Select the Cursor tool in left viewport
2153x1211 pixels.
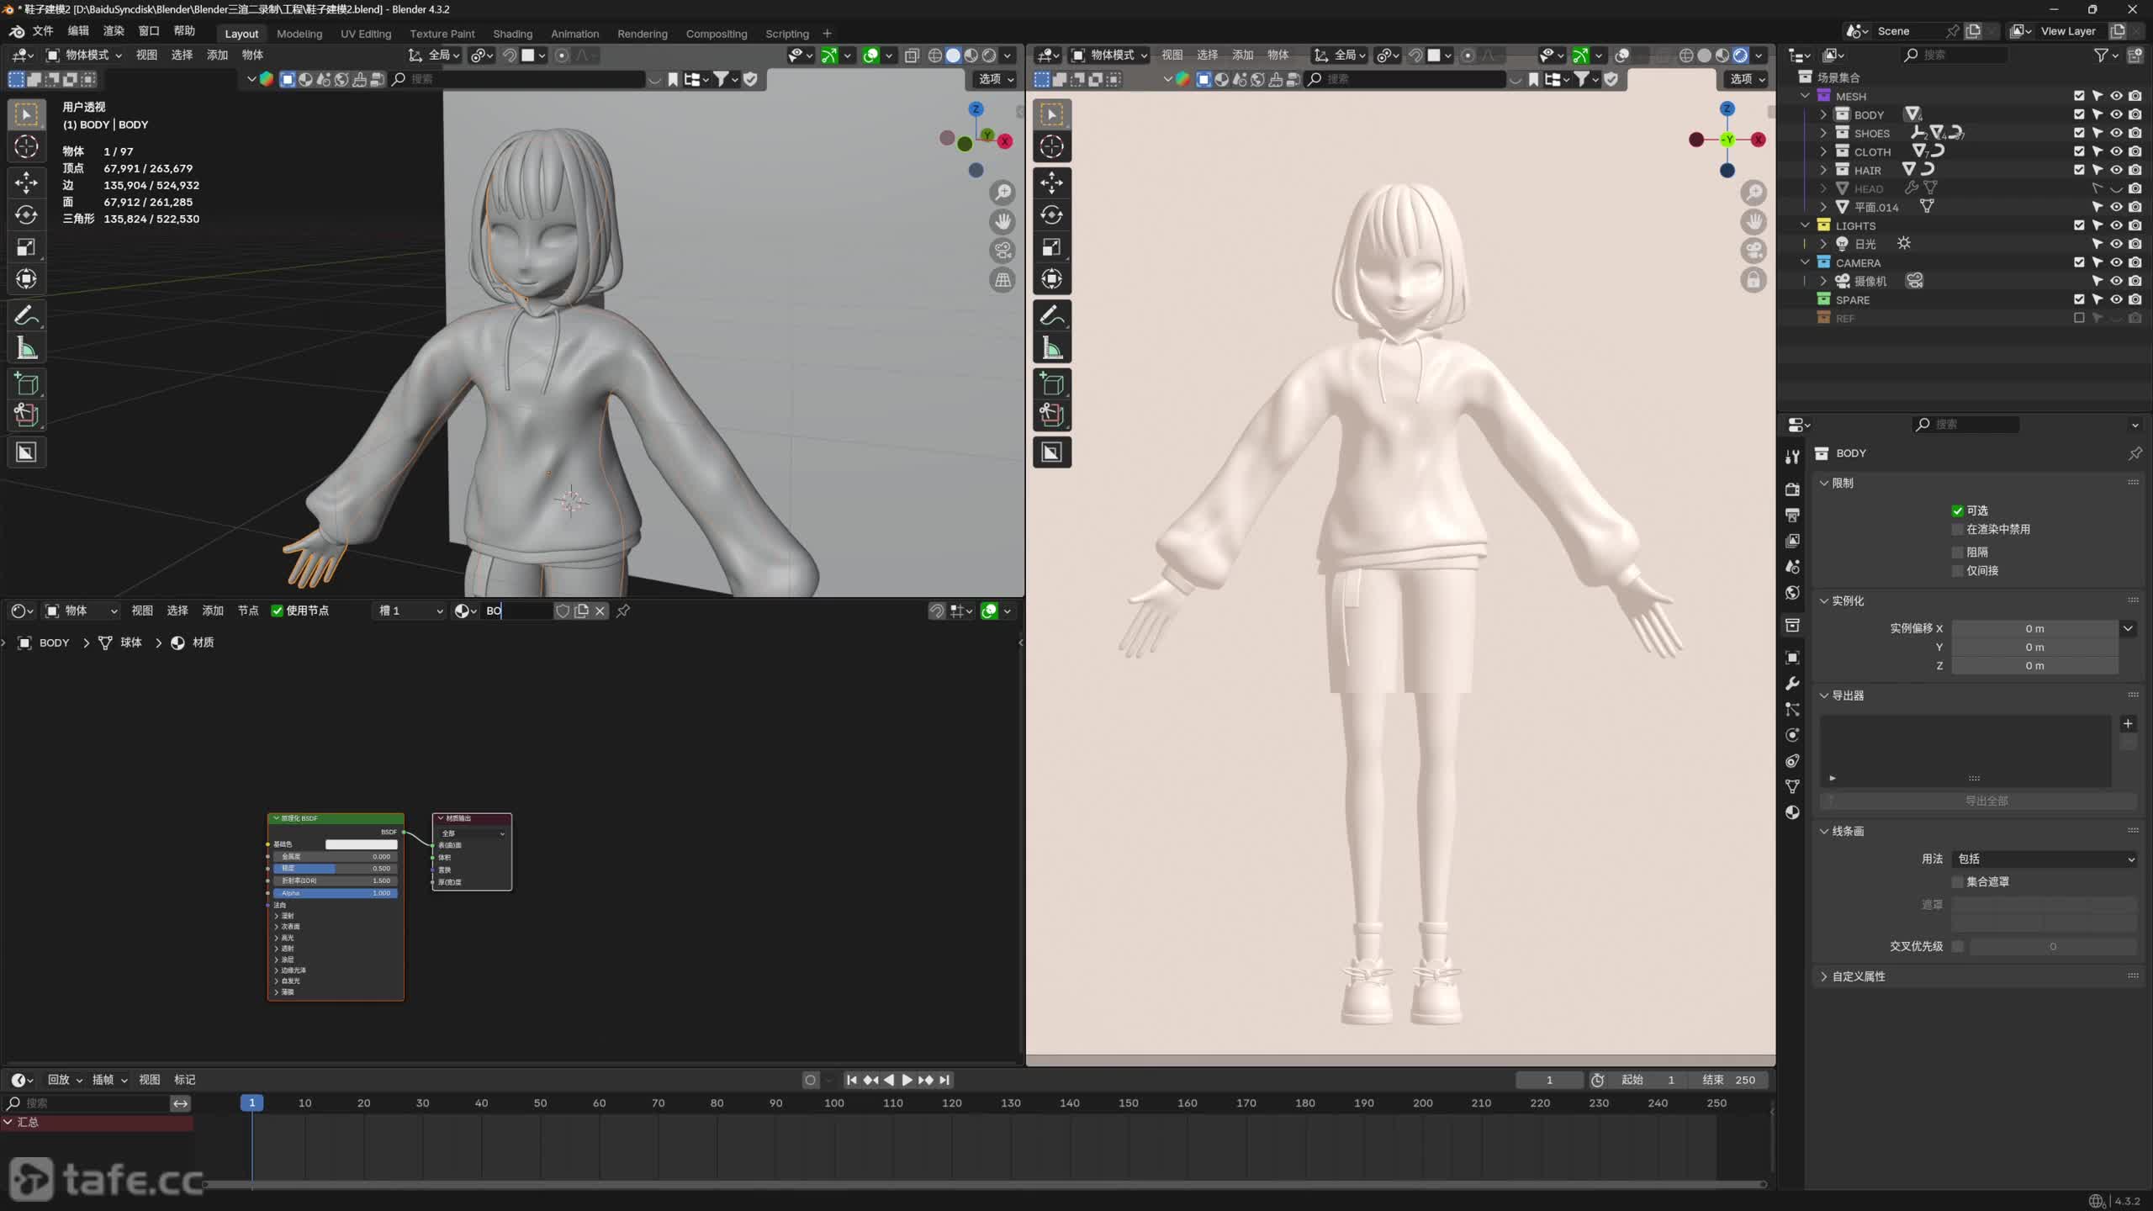[26, 146]
